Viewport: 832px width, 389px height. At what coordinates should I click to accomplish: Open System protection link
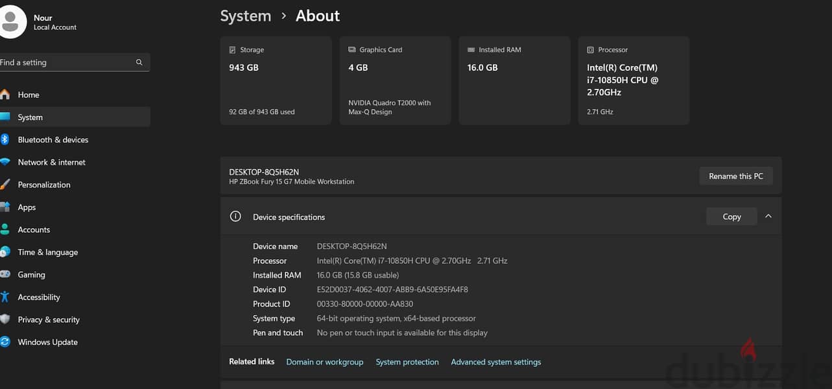click(x=407, y=362)
